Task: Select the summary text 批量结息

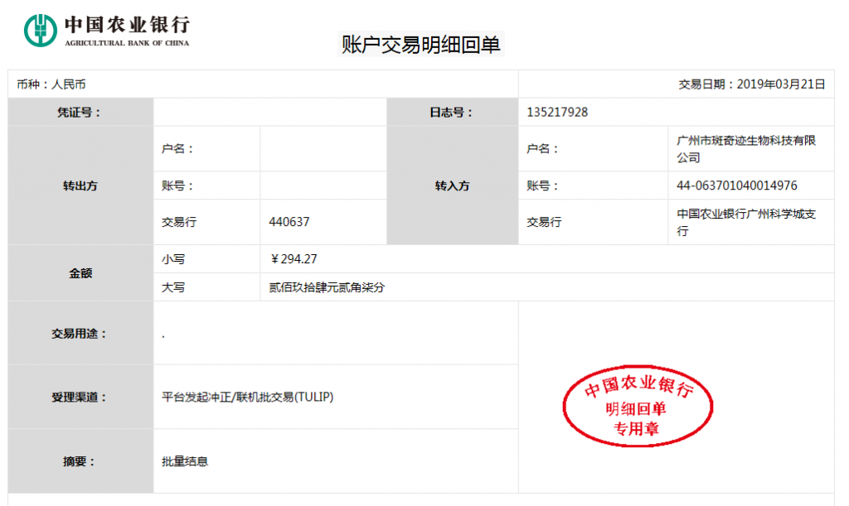Action: [x=185, y=461]
